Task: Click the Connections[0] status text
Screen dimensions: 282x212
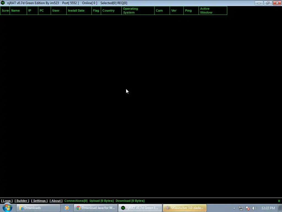Action: (x=76, y=201)
